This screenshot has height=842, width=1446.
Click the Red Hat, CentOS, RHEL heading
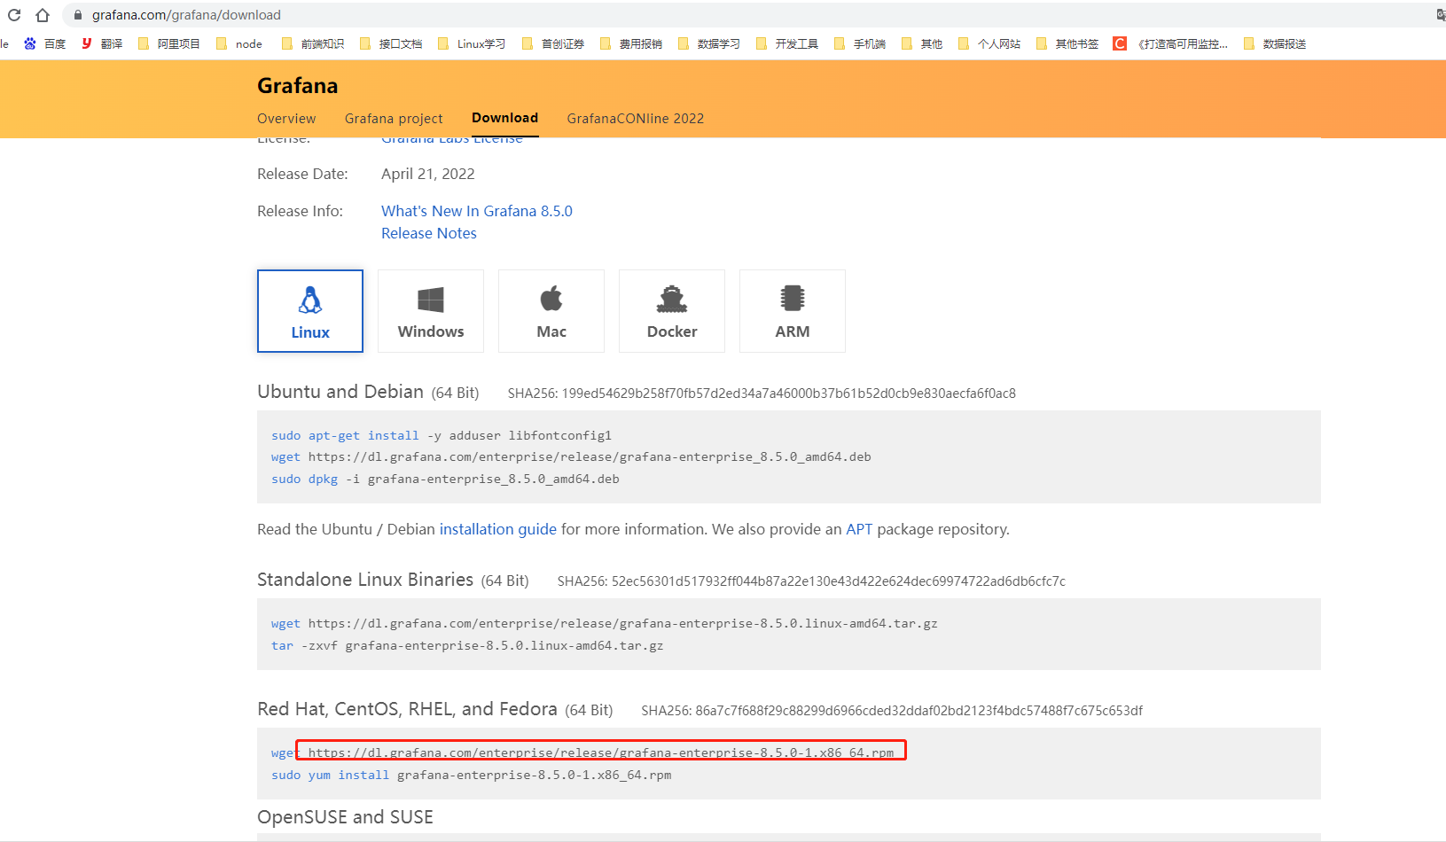pyautogui.click(x=407, y=709)
